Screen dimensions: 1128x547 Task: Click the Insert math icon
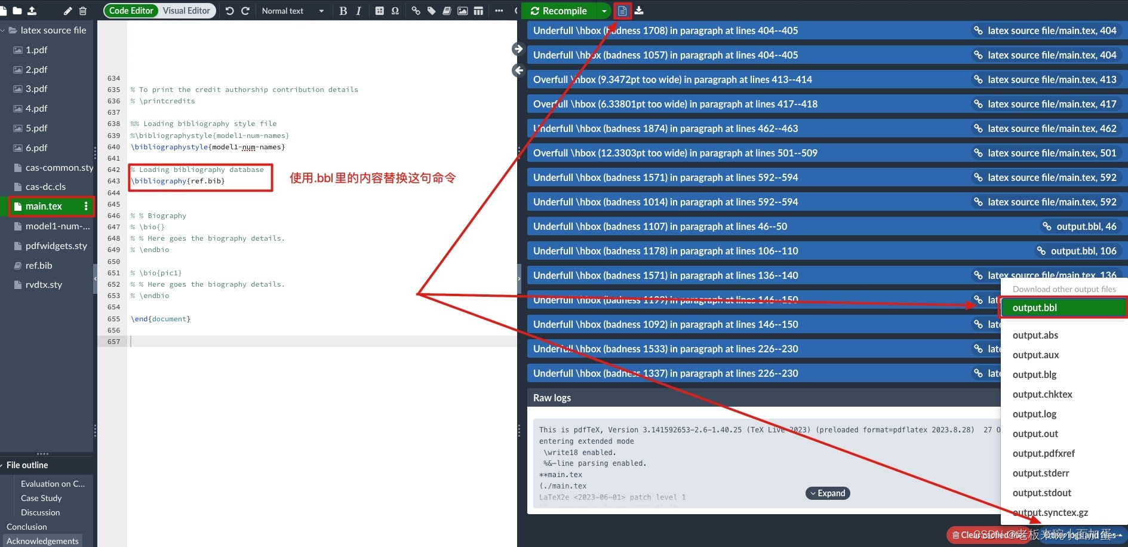click(x=380, y=11)
